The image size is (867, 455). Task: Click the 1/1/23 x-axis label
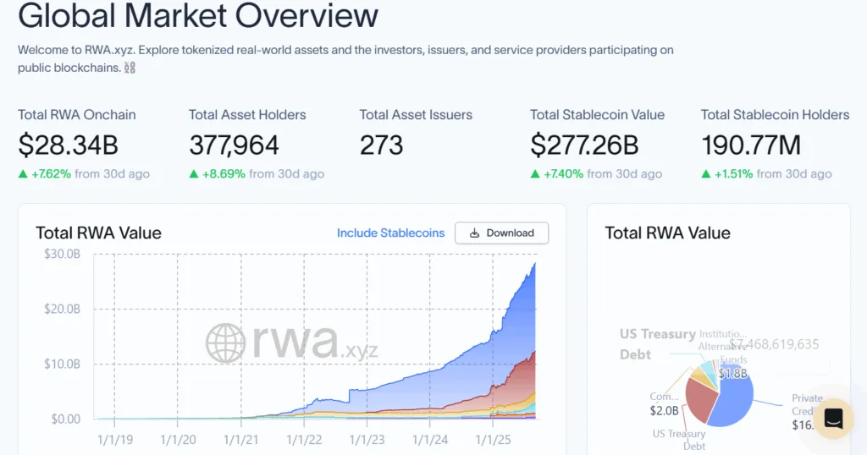pyautogui.click(x=367, y=440)
